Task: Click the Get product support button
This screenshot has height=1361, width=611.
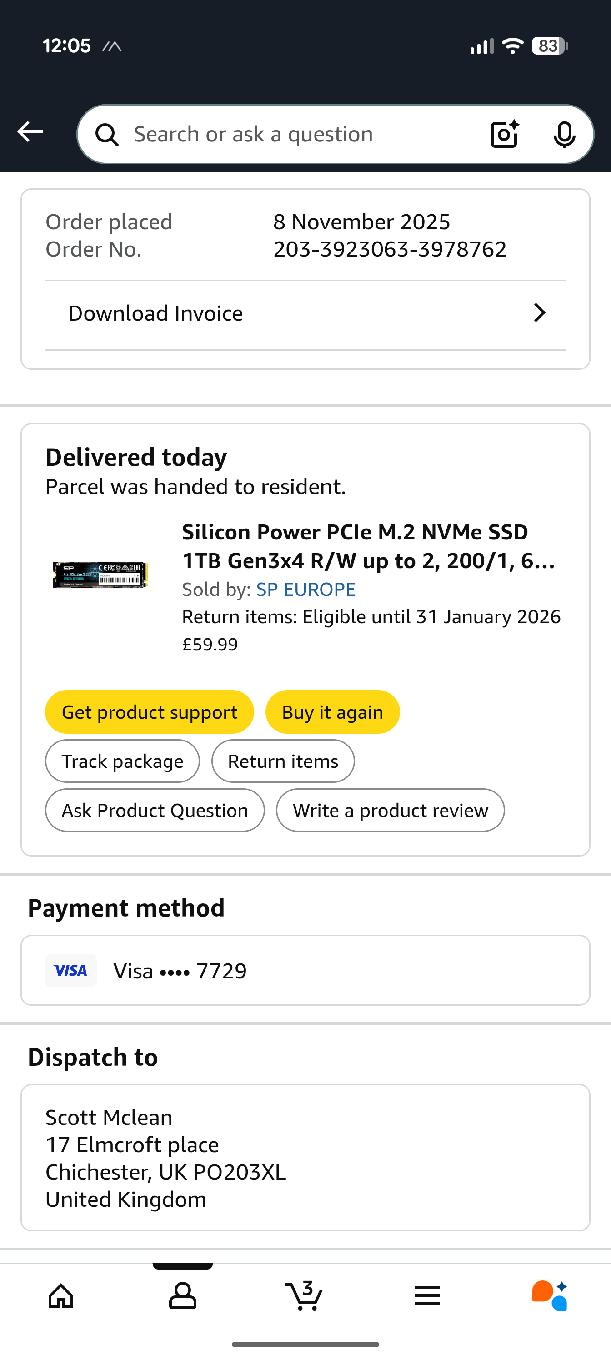Action: [x=150, y=712]
